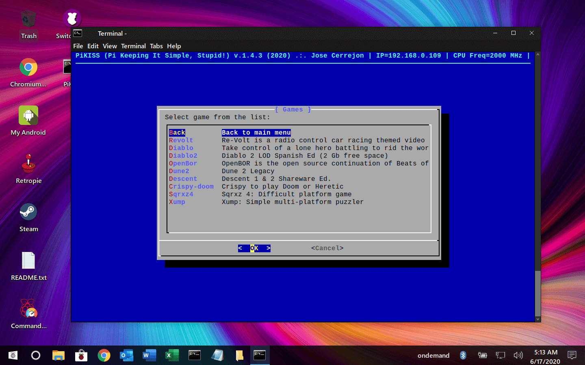The height and width of the screenshot is (365, 585).
Task: Switch to the active terminal taskbar icon
Action: pos(260,355)
